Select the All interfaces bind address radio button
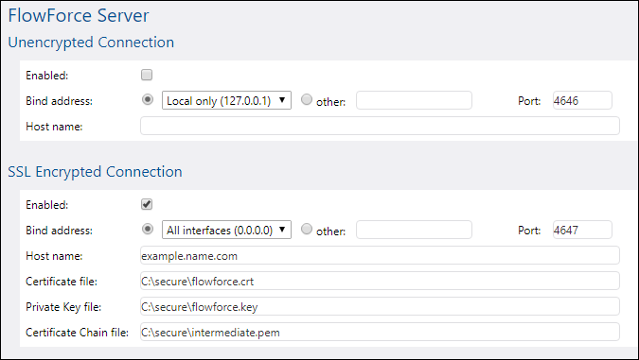The height and width of the screenshot is (360, 639). coord(148,229)
